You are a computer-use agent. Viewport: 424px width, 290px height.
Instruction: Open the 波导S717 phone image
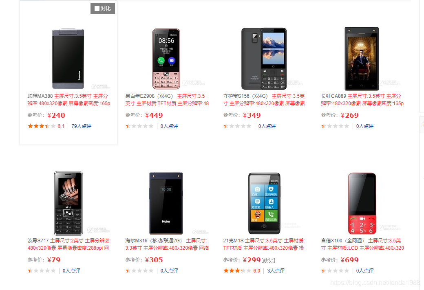click(68, 203)
